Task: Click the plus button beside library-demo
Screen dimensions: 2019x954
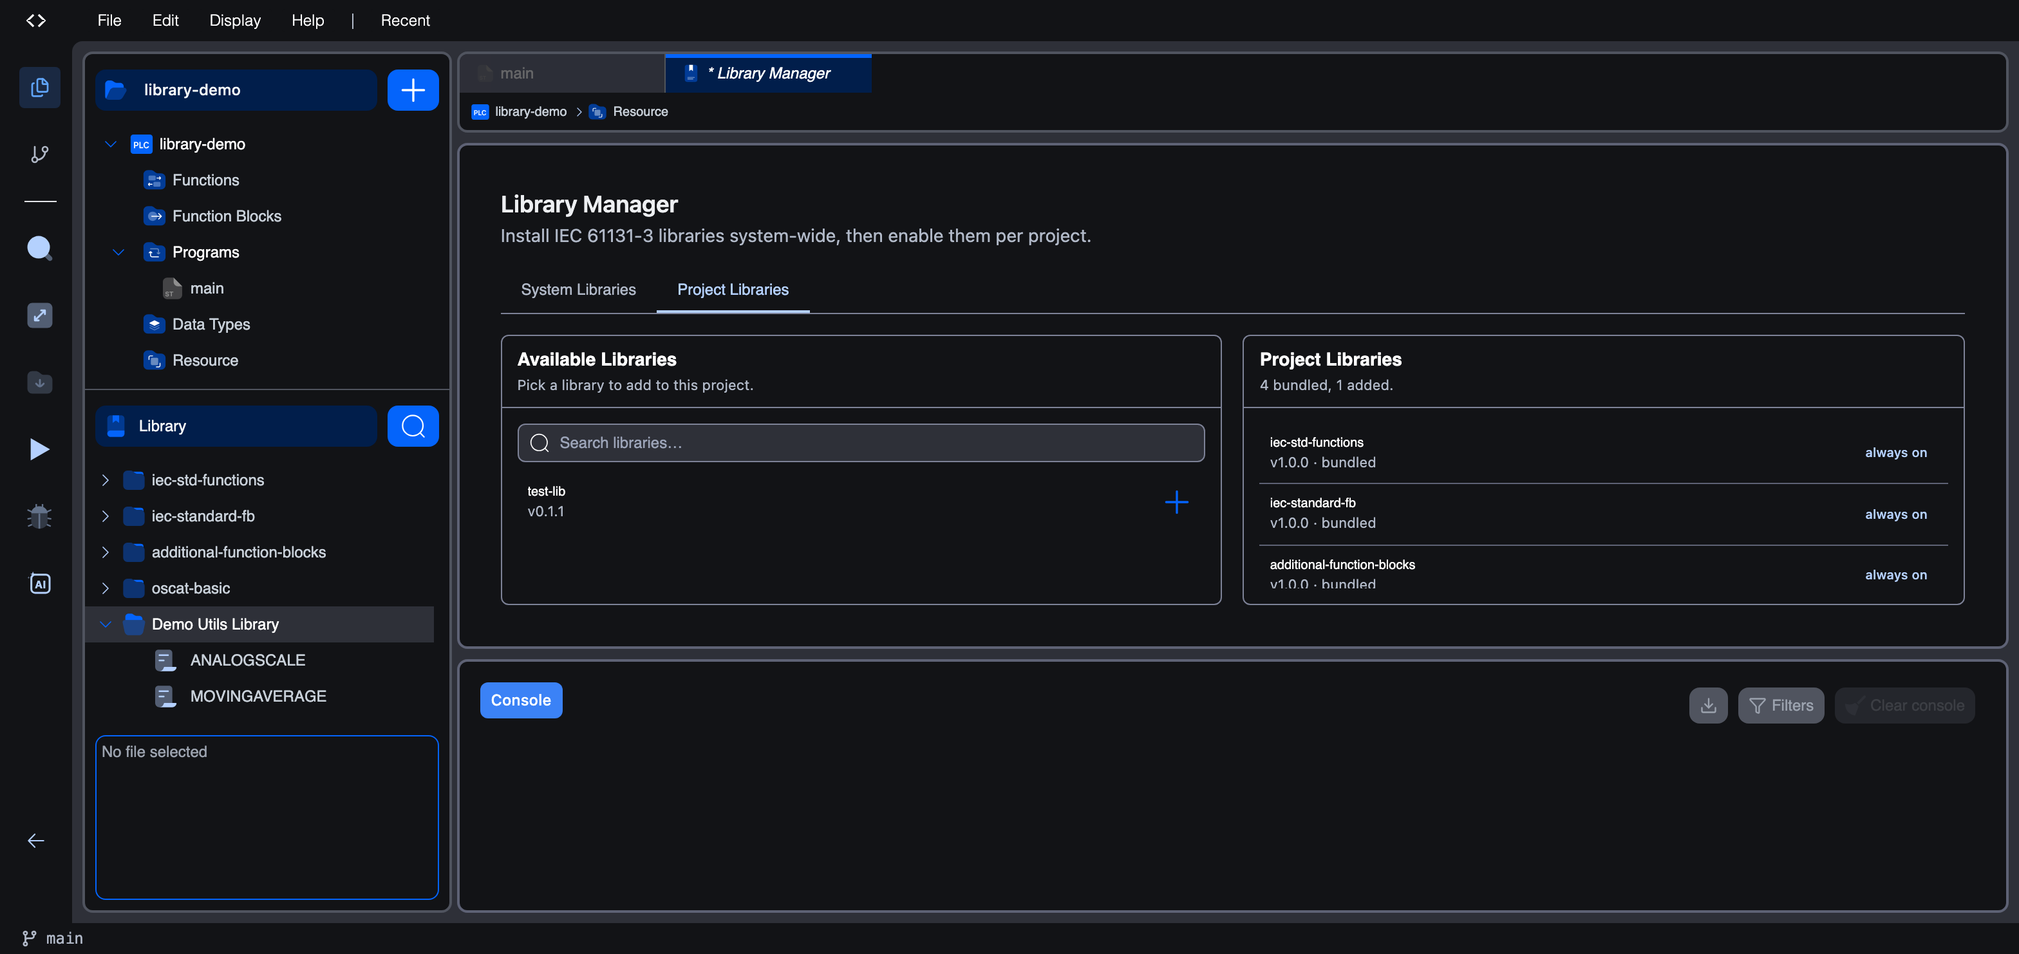Action: pyautogui.click(x=413, y=90)
